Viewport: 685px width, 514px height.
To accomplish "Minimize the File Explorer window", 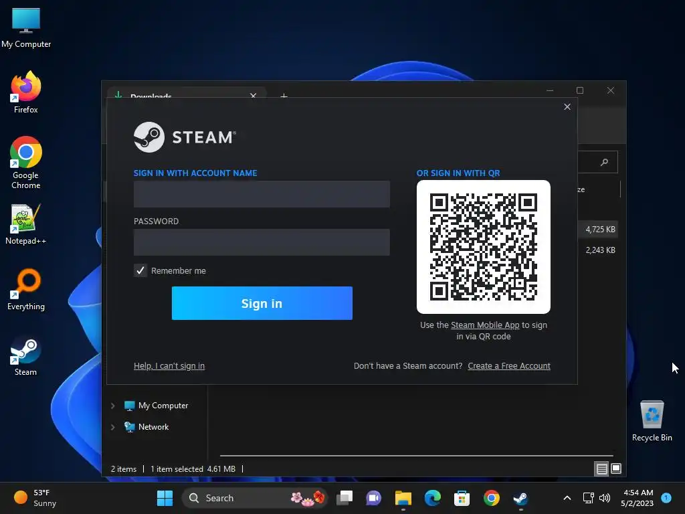I will pos(550,90).
